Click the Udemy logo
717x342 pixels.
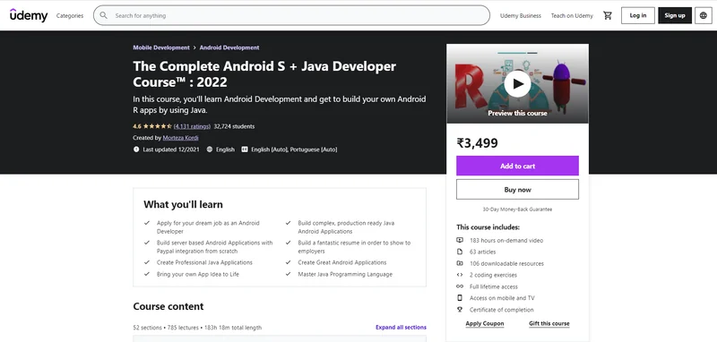[29, 15]
